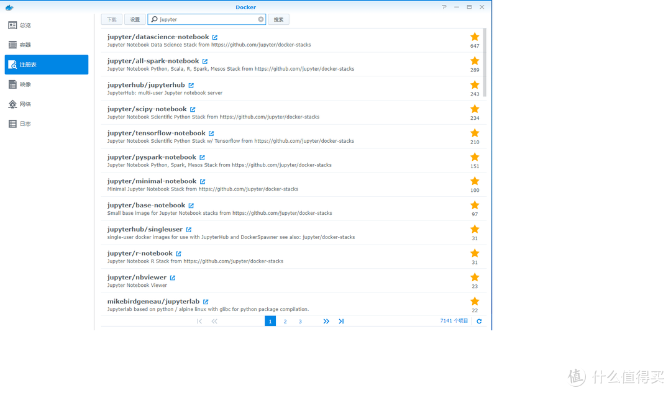
Task: Go to page 2 of results
Action: [x=285, y=322]
